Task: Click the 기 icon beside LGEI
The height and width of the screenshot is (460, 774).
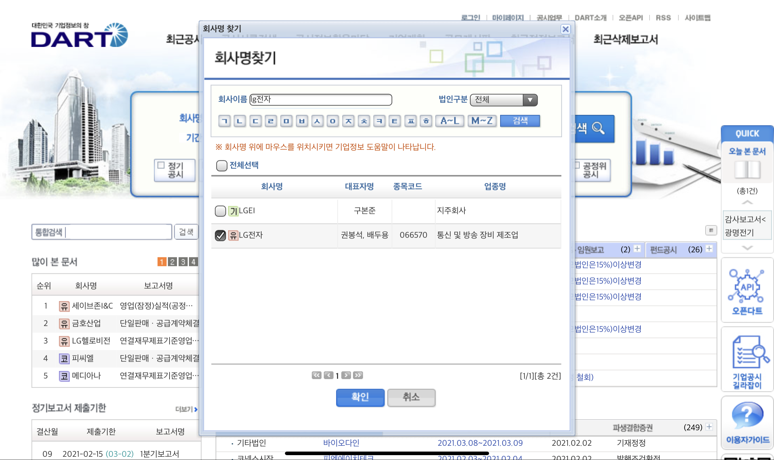Action: 233,211
